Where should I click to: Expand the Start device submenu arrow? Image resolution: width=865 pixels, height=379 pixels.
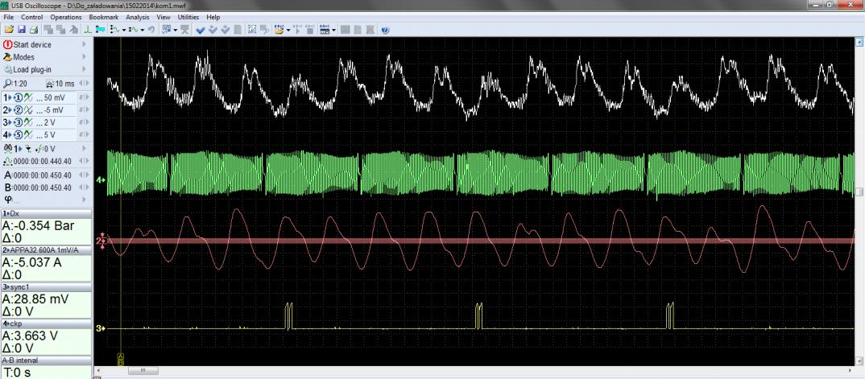point(85,45)
